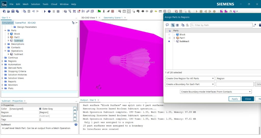Click Close in Assign Parts dialog
This screenshot has height=138, width=261.
[x=248, y=99]
